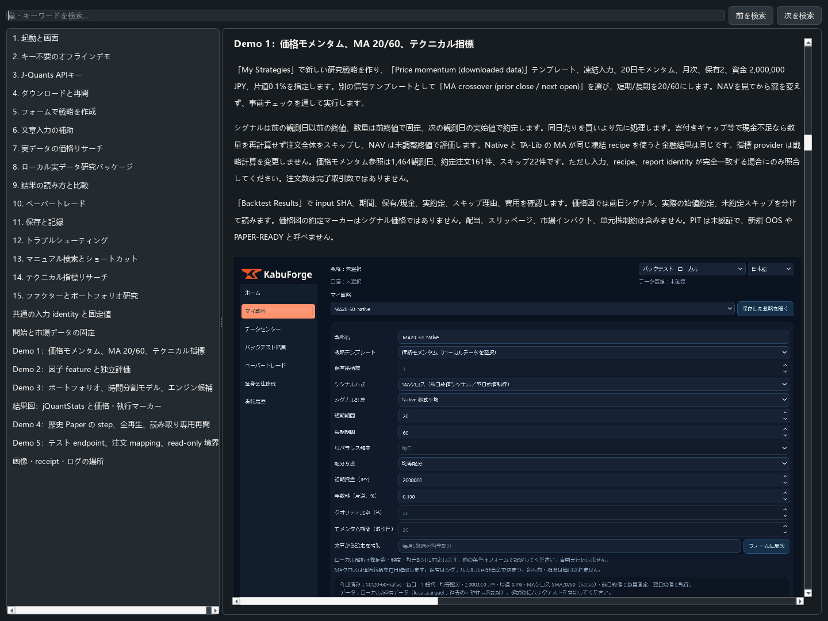
Task: Open chapter 10. ペーパートレード
Action: (113, 204)
